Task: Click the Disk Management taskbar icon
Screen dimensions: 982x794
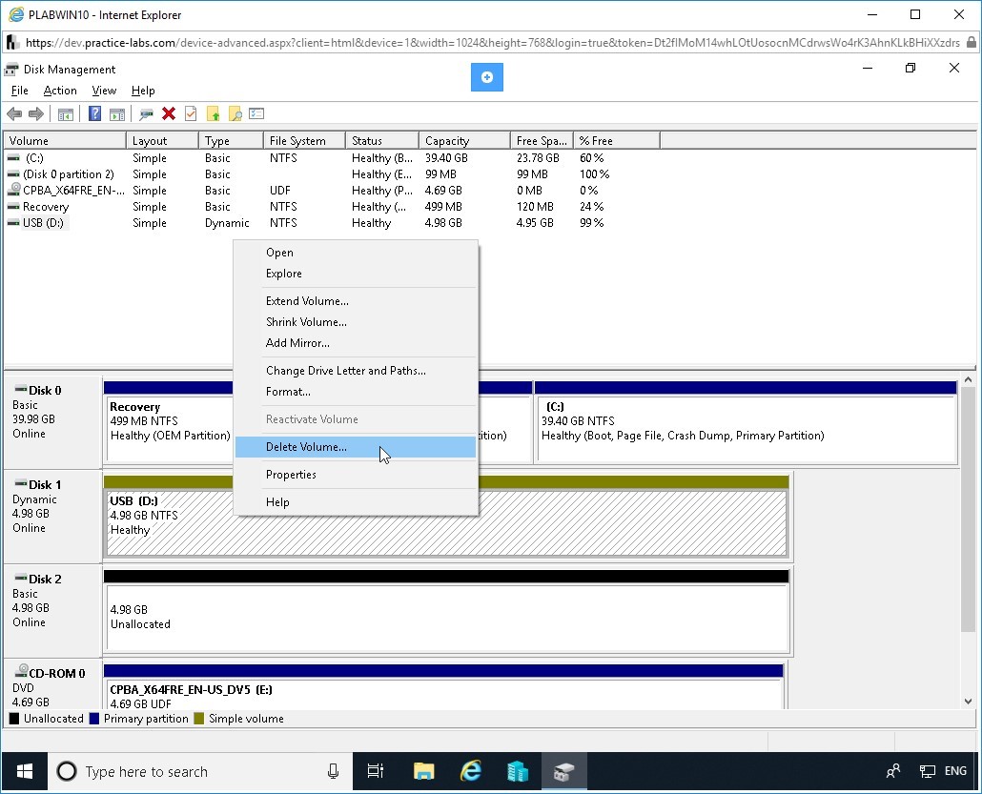Action: [563, 771]
